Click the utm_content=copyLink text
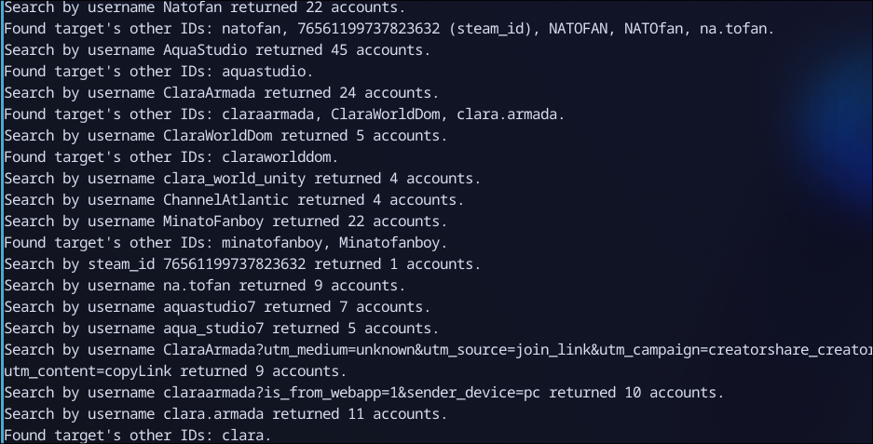Image resolution: width=873 pixels, height=444 pixels. tap(88, 371)
